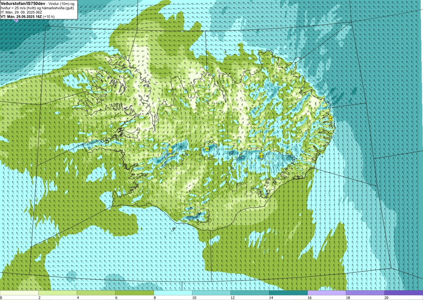The image size is (423, 300).
Task: Click the legend scale number 12
Action: point(233,298)
